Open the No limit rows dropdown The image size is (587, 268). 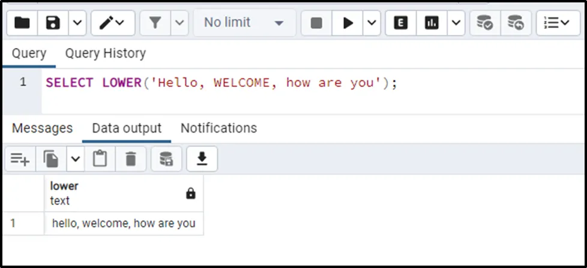(244, 23)
